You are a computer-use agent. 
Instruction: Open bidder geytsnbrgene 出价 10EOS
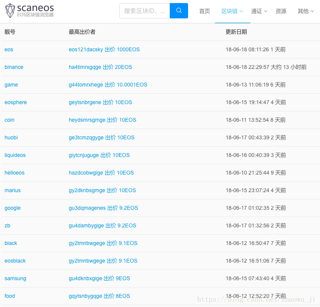tap(100, 103)
